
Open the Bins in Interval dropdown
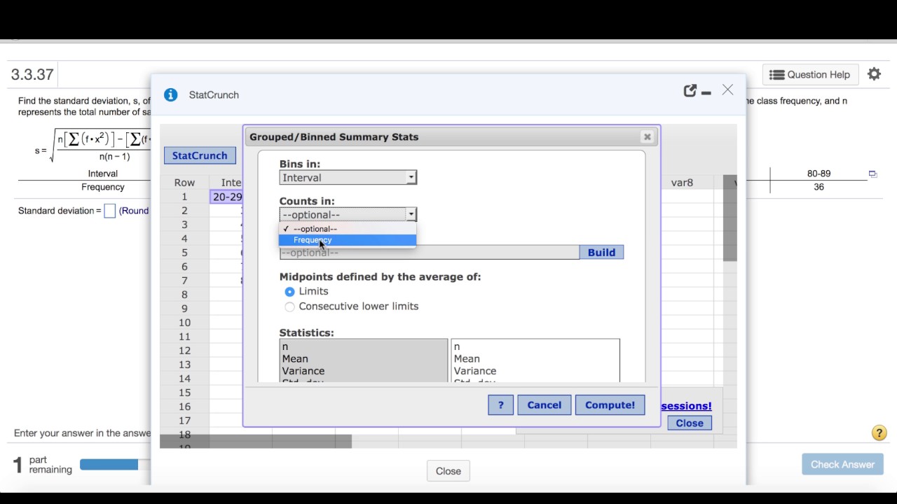[x=348, y=178]
